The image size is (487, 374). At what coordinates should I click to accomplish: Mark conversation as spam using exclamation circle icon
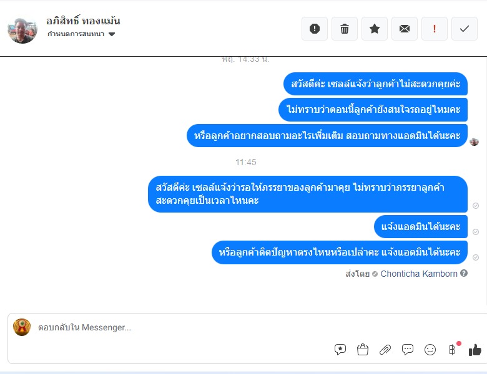point(314,29)
